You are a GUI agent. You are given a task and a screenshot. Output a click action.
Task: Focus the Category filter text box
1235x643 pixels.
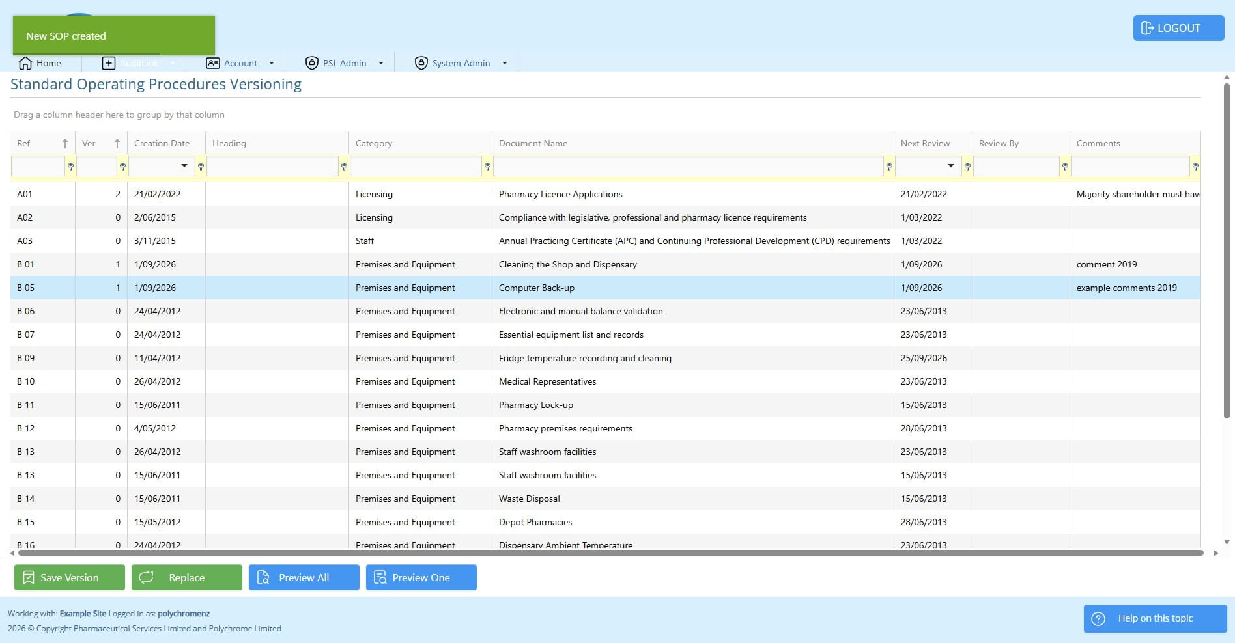(x=416, y=166)
